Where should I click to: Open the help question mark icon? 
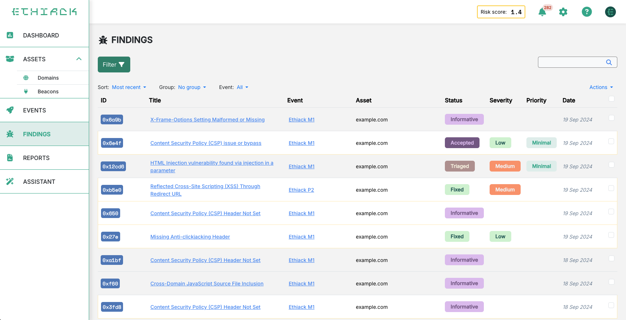tap(587, 12)
